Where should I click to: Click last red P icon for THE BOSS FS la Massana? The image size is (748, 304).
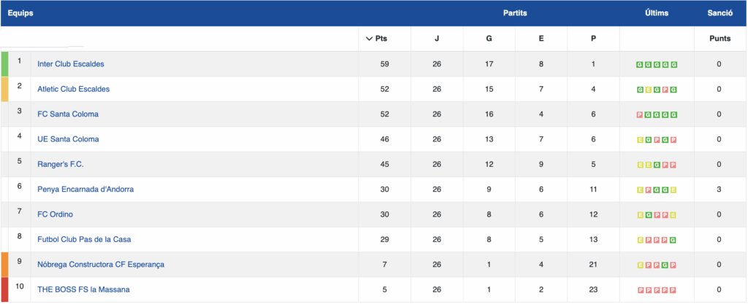pos(673,290)
